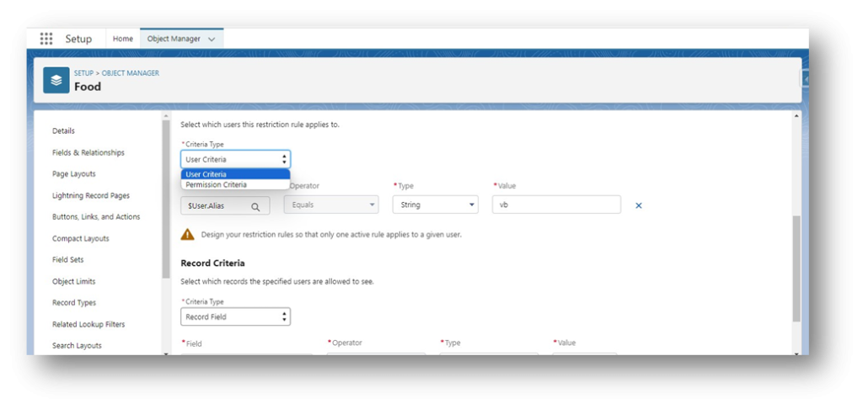Open Object Limits in sidebar
This screenshot has width=863, height=409.
click(74, 281)
